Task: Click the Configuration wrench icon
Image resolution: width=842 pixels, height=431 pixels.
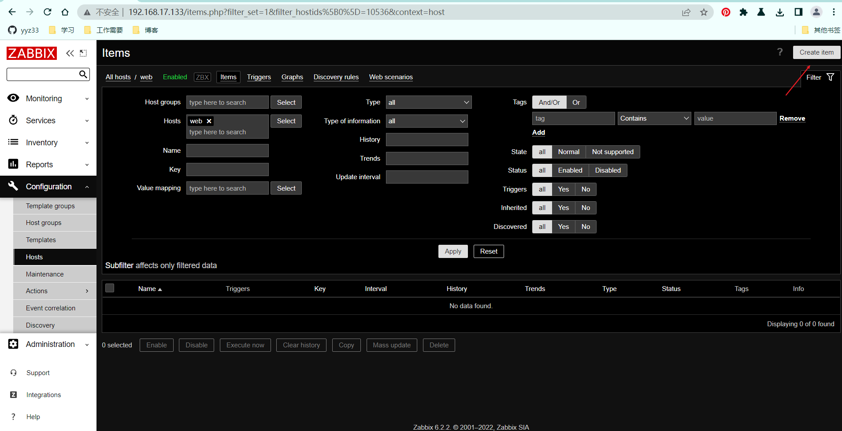Action: pyautogui.click(x=13, y=186)
